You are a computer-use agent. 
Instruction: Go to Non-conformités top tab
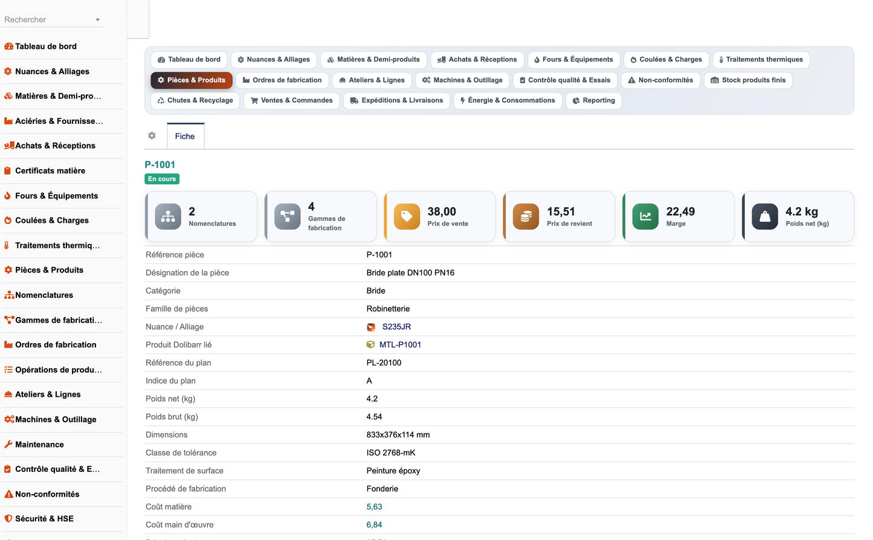click(660, 80)
